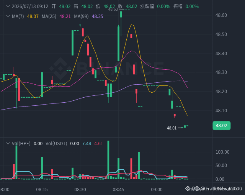The height and width of the screenshot is (195, 245).
Task: Click the 100.00 volume axis label
Action: [x=222, y=152]
